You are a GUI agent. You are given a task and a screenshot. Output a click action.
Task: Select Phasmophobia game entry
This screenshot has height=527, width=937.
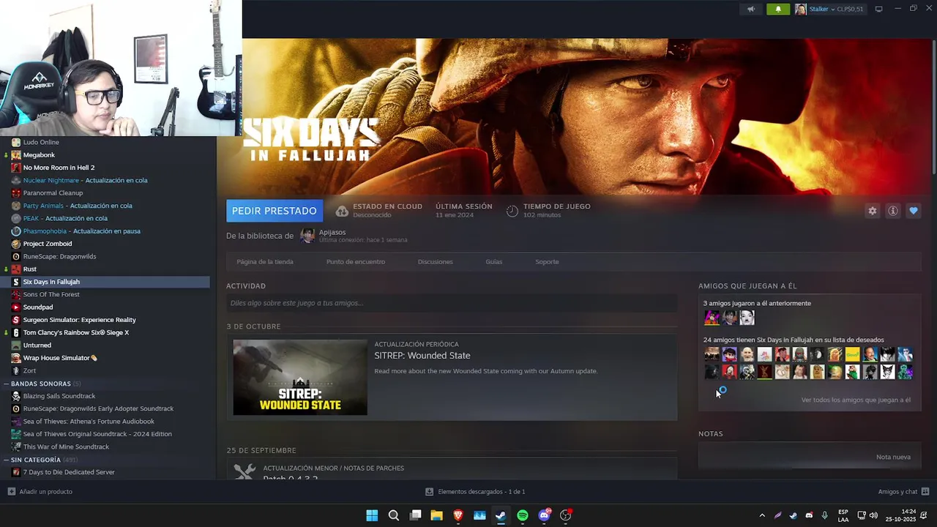pos(81,231)
